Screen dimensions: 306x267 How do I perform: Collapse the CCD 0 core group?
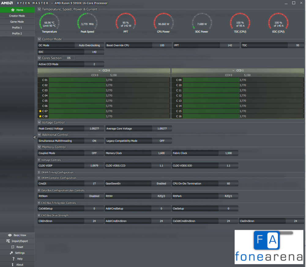[99, 70]
